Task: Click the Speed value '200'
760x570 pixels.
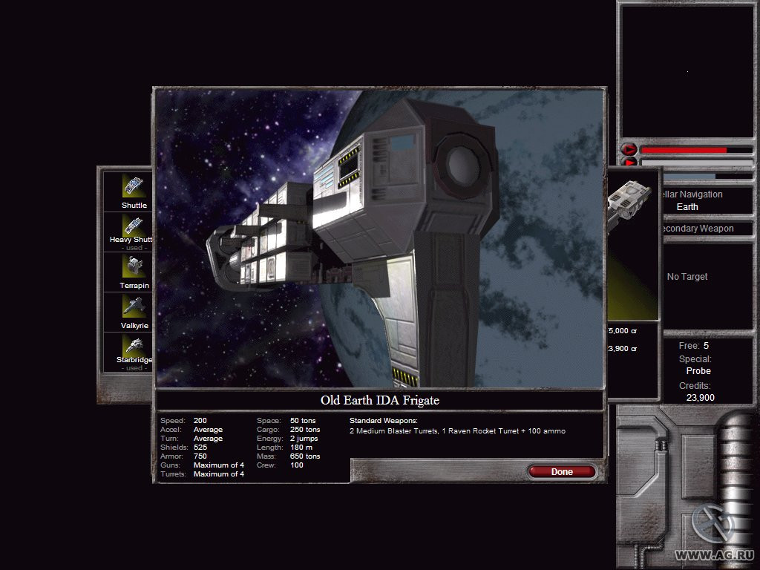Action: [x=200, y=421]
